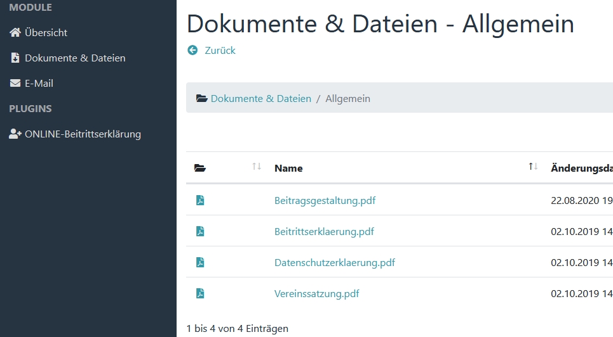Open the Beitragsgestaltung.pdf file link

click(325, 201)
